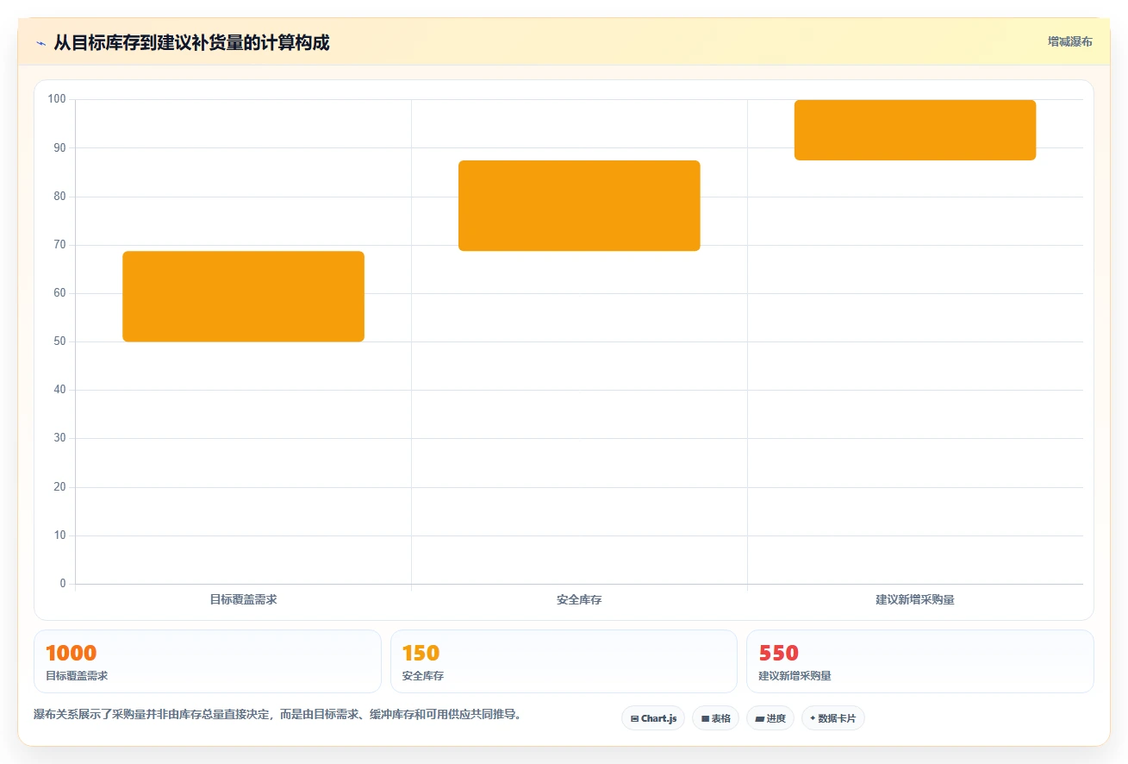Click the orange 安全库存 waterfall bar

pyautogui.click(x=579, y=205)
